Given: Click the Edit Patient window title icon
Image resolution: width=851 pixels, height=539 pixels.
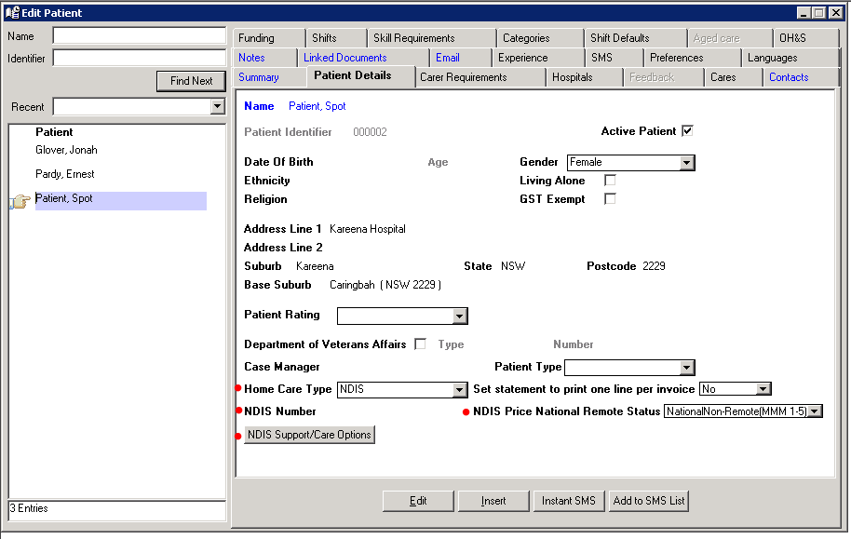Looking at the screenshot, I should [x=12, y=12].
